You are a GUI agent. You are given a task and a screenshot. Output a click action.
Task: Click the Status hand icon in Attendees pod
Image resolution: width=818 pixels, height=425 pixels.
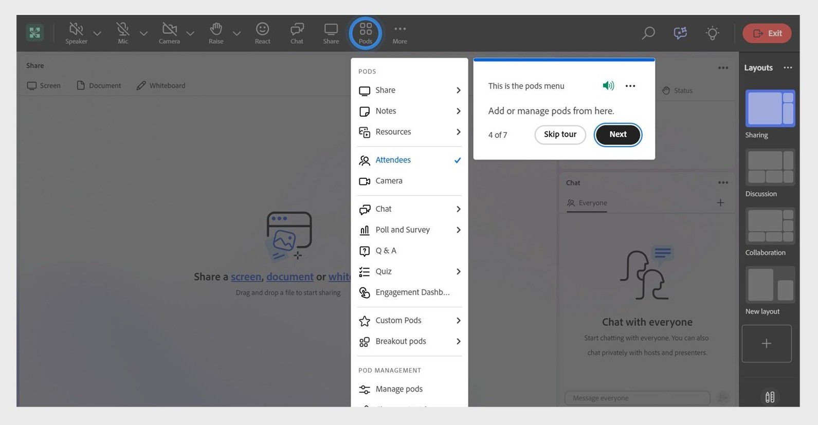click(666, 90)
